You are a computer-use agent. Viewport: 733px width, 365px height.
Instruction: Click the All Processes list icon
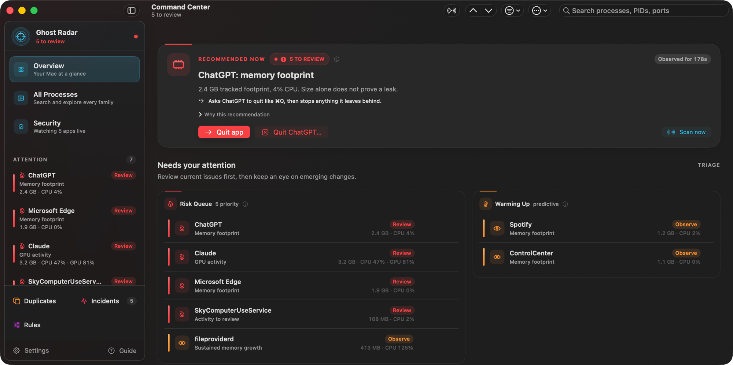[21, 98]
